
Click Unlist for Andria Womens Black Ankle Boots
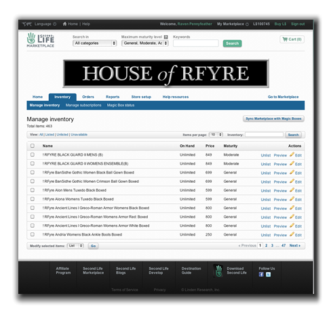[266, 235]
